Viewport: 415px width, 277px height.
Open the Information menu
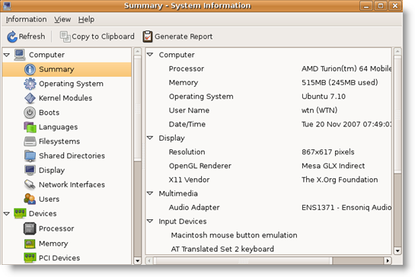(26, 19)
